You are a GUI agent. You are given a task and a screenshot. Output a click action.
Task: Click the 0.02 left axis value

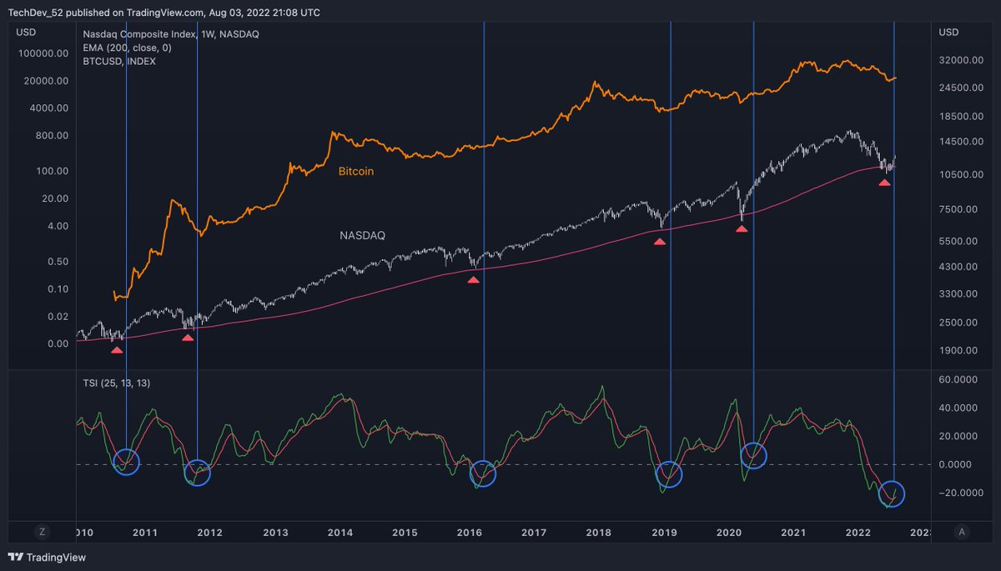pyautogui.click(x=58, y=317)
